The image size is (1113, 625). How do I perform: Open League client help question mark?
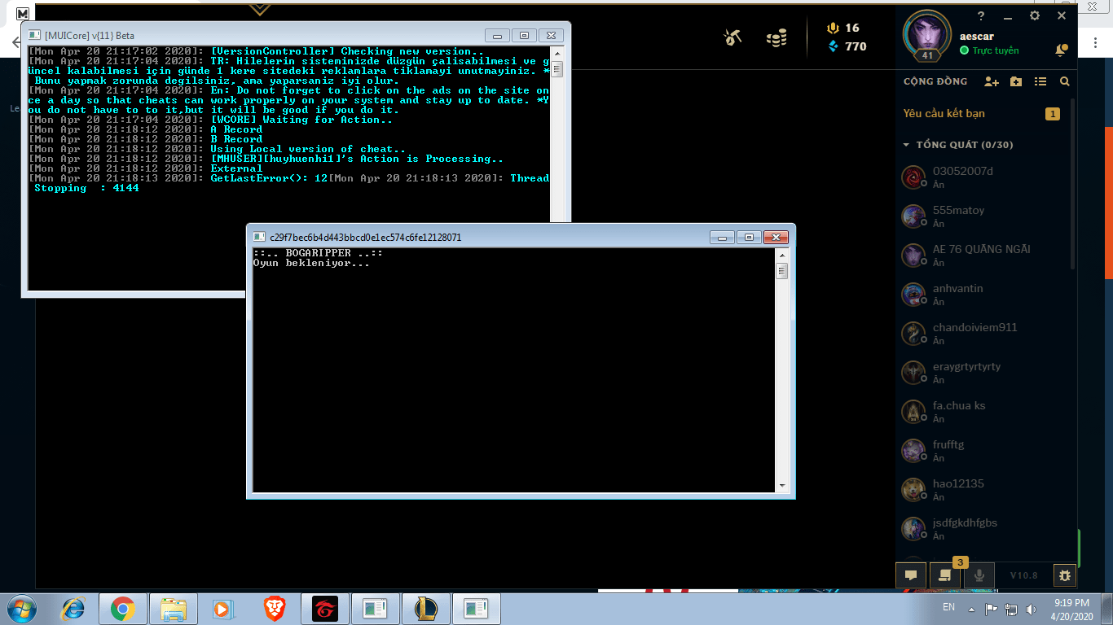click(981, 15)
